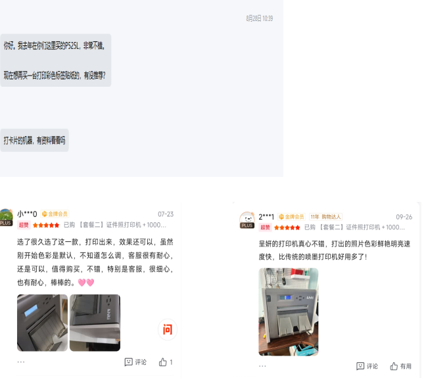View first printer photo in 小***0 review

(x=42, y=323)
